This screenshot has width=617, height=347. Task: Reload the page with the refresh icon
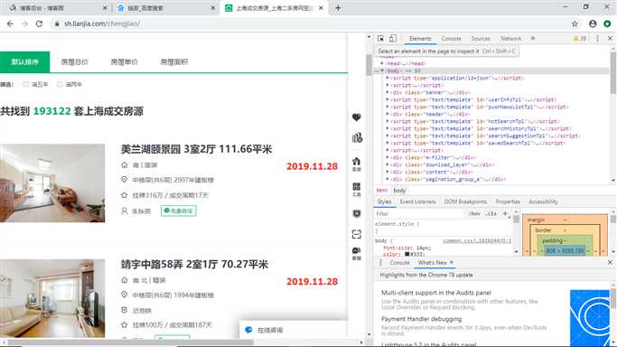(x=39, y=23)
